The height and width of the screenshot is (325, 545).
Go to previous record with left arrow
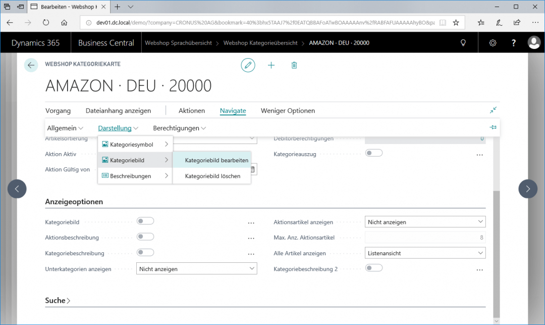click(17, 189)
